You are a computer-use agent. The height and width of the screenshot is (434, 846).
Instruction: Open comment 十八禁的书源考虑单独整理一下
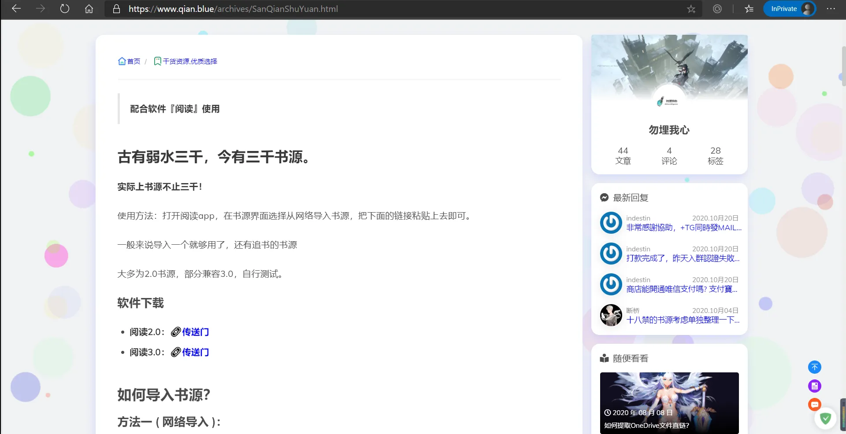[x=683, y=320]
